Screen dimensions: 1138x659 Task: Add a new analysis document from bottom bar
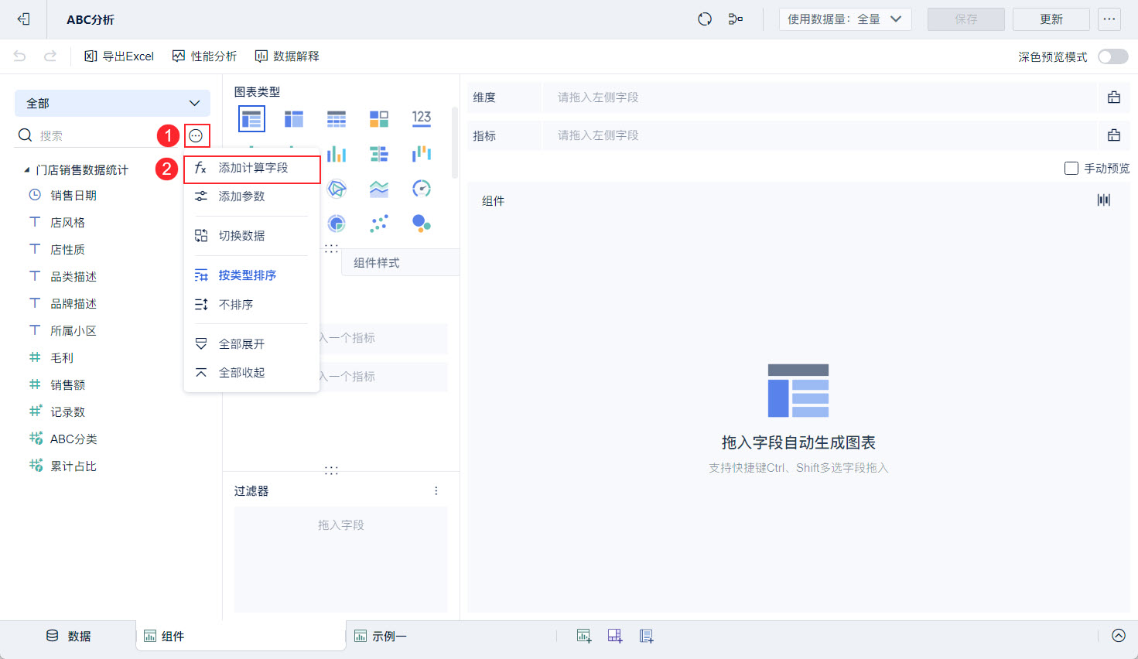[647, 636]
